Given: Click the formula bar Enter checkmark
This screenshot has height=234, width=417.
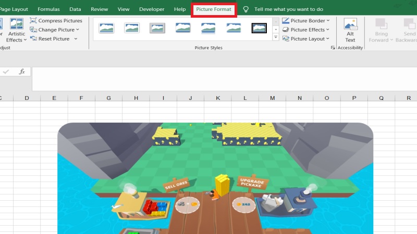Looking at the screenshot, I should click(x=6, y=71).
